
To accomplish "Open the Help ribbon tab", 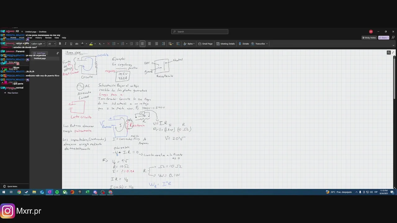I will tap(64, 38).
